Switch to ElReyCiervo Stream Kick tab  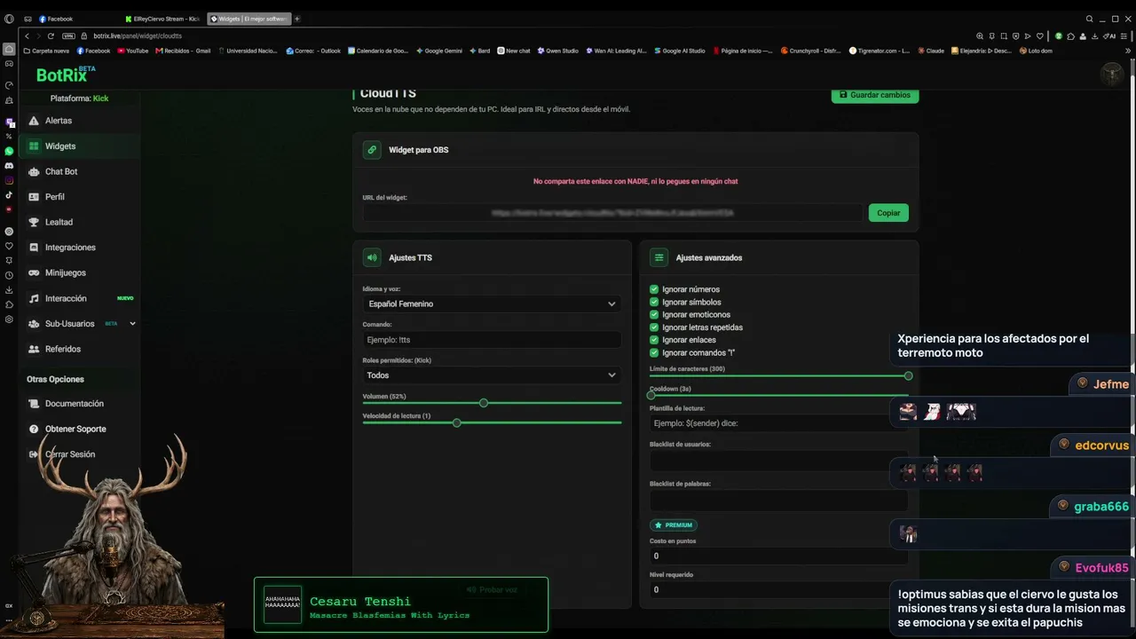click(163, 19)
